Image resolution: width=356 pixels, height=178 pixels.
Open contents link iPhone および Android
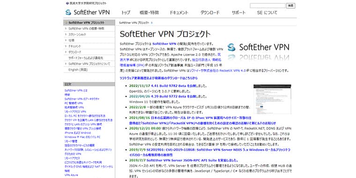coord(78,133)
